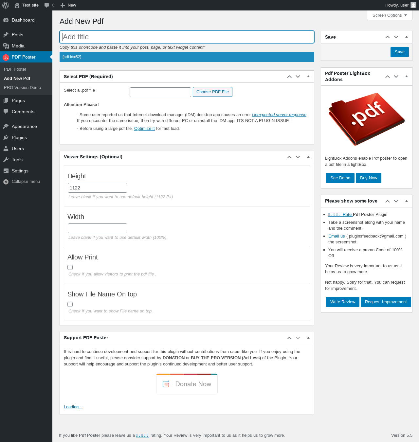This screenshot has height=442, width=419.
Task: Click the user avatar icon
Action: click(413, 5)
